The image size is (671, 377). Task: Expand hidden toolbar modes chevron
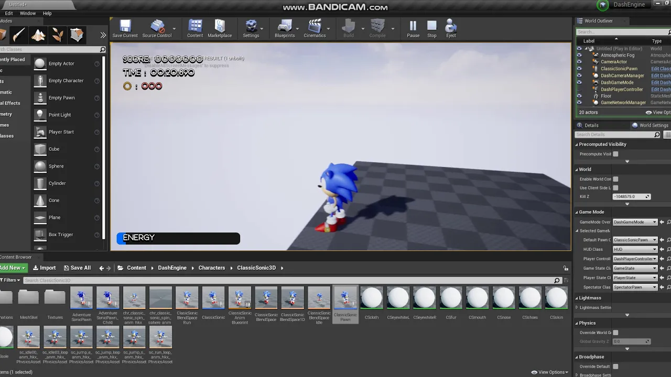click(103, 35)
